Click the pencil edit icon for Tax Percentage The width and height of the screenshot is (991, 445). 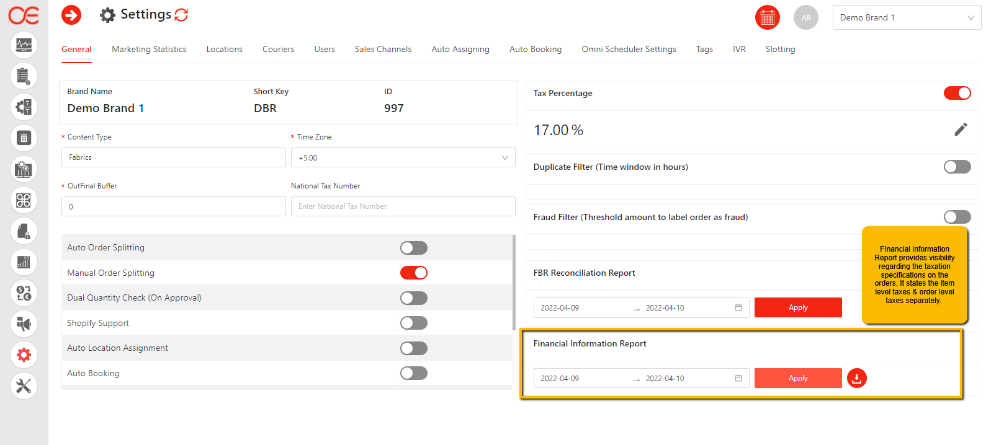(x=961, y=130)
